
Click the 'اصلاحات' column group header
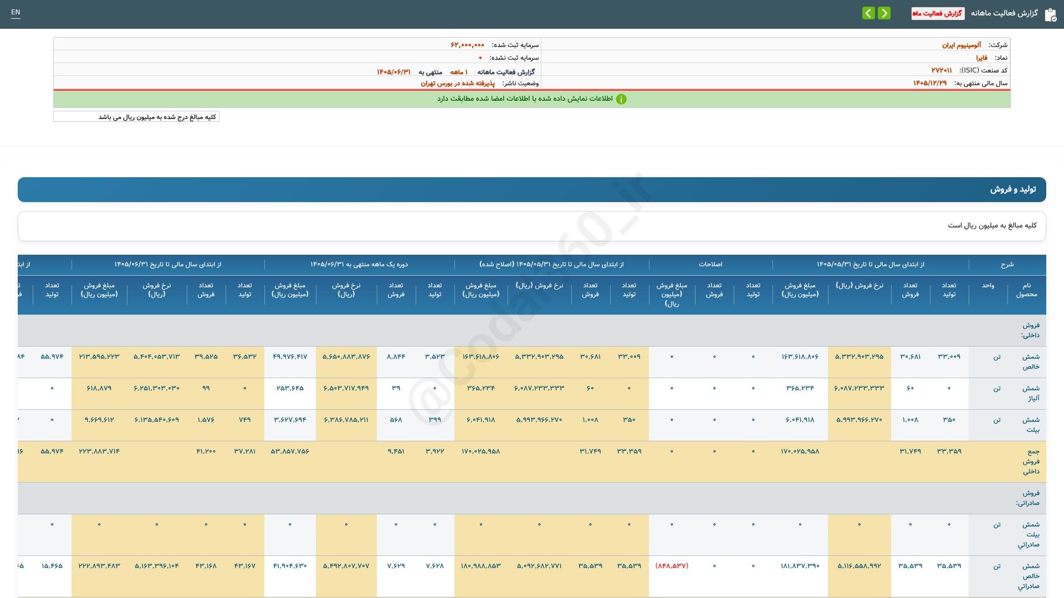(710, 265)
